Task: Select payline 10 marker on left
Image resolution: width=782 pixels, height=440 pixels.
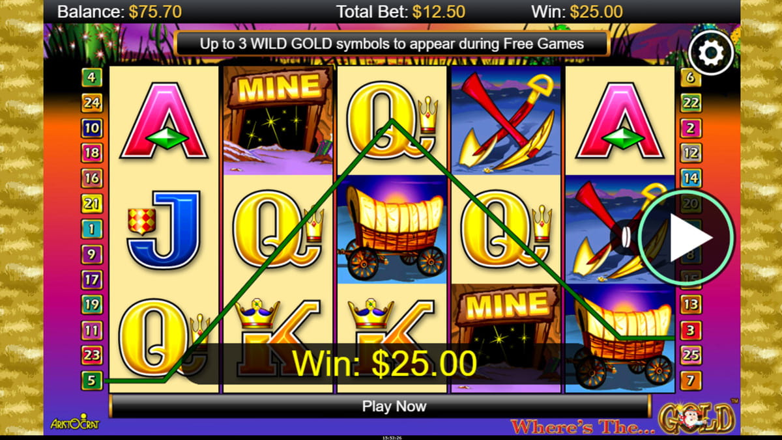Action: 92,128
